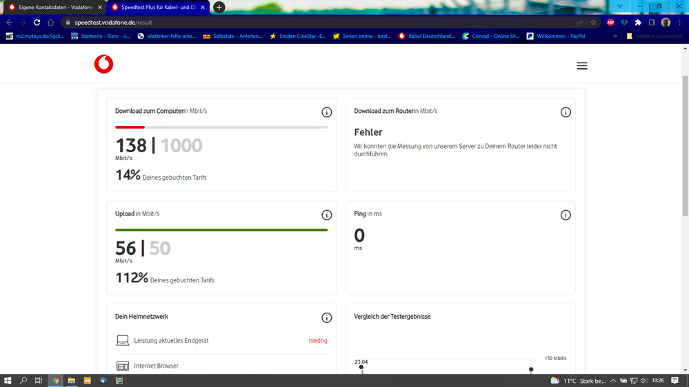Open Weitere Lesezeichen folder
The image size is (689, 387).
(655, 36)
